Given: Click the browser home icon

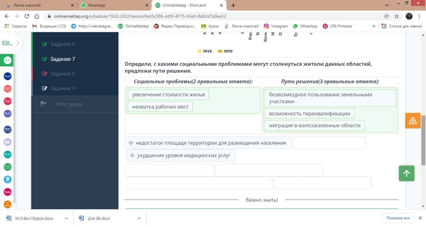Looking at the screenshot, I should click(37, 16).
